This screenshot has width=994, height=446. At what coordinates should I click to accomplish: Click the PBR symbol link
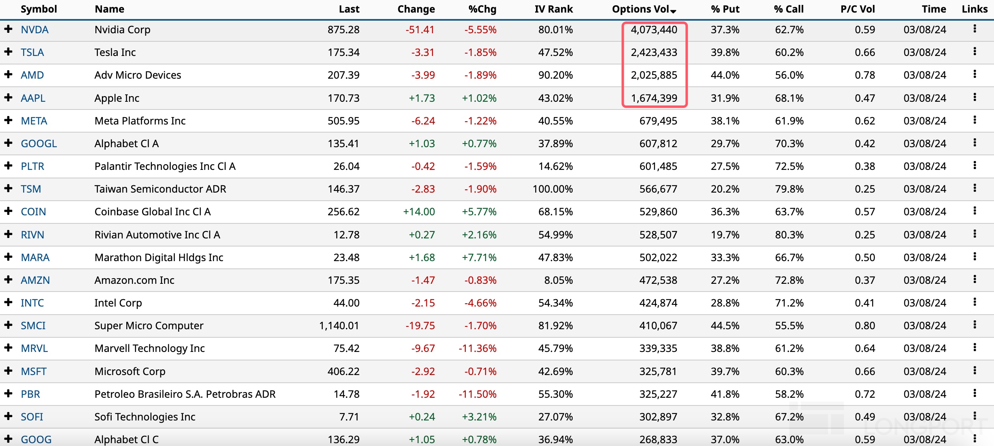pyautogui.click(x=30, y=394)
